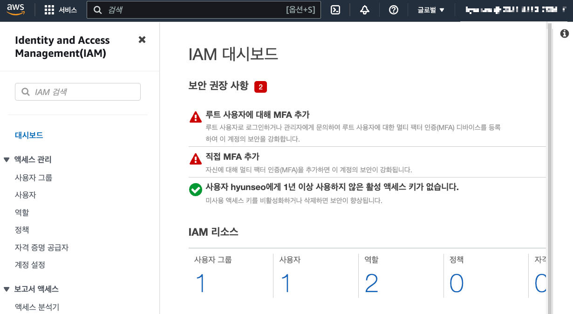Click the hyunseo access key recommendation text
The height and width of the screenshot is (314, 573).
point(333,187)
